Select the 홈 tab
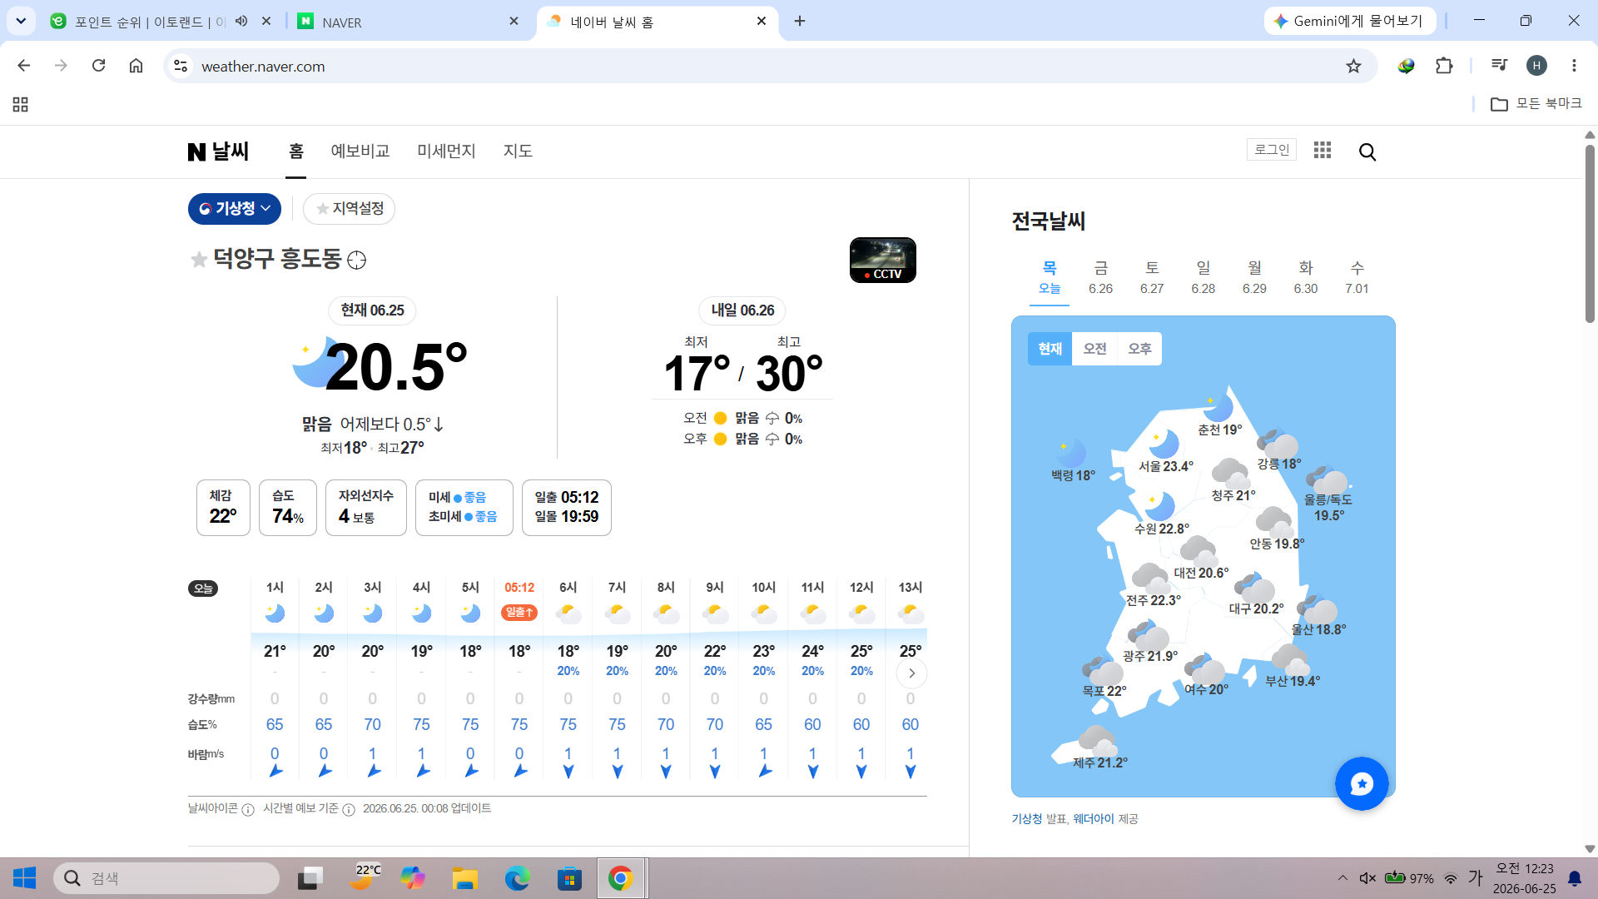This screenshot has width=1598, height=899. tap(296, 151)
